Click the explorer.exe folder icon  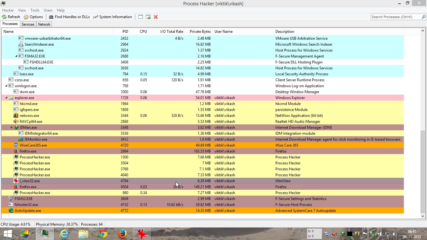click(11, 98)
